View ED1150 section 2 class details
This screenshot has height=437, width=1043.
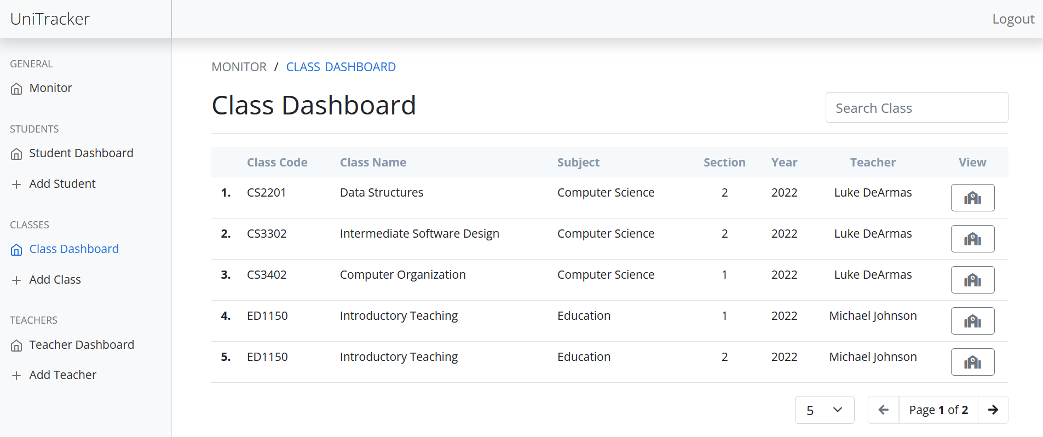click(972, 362)
